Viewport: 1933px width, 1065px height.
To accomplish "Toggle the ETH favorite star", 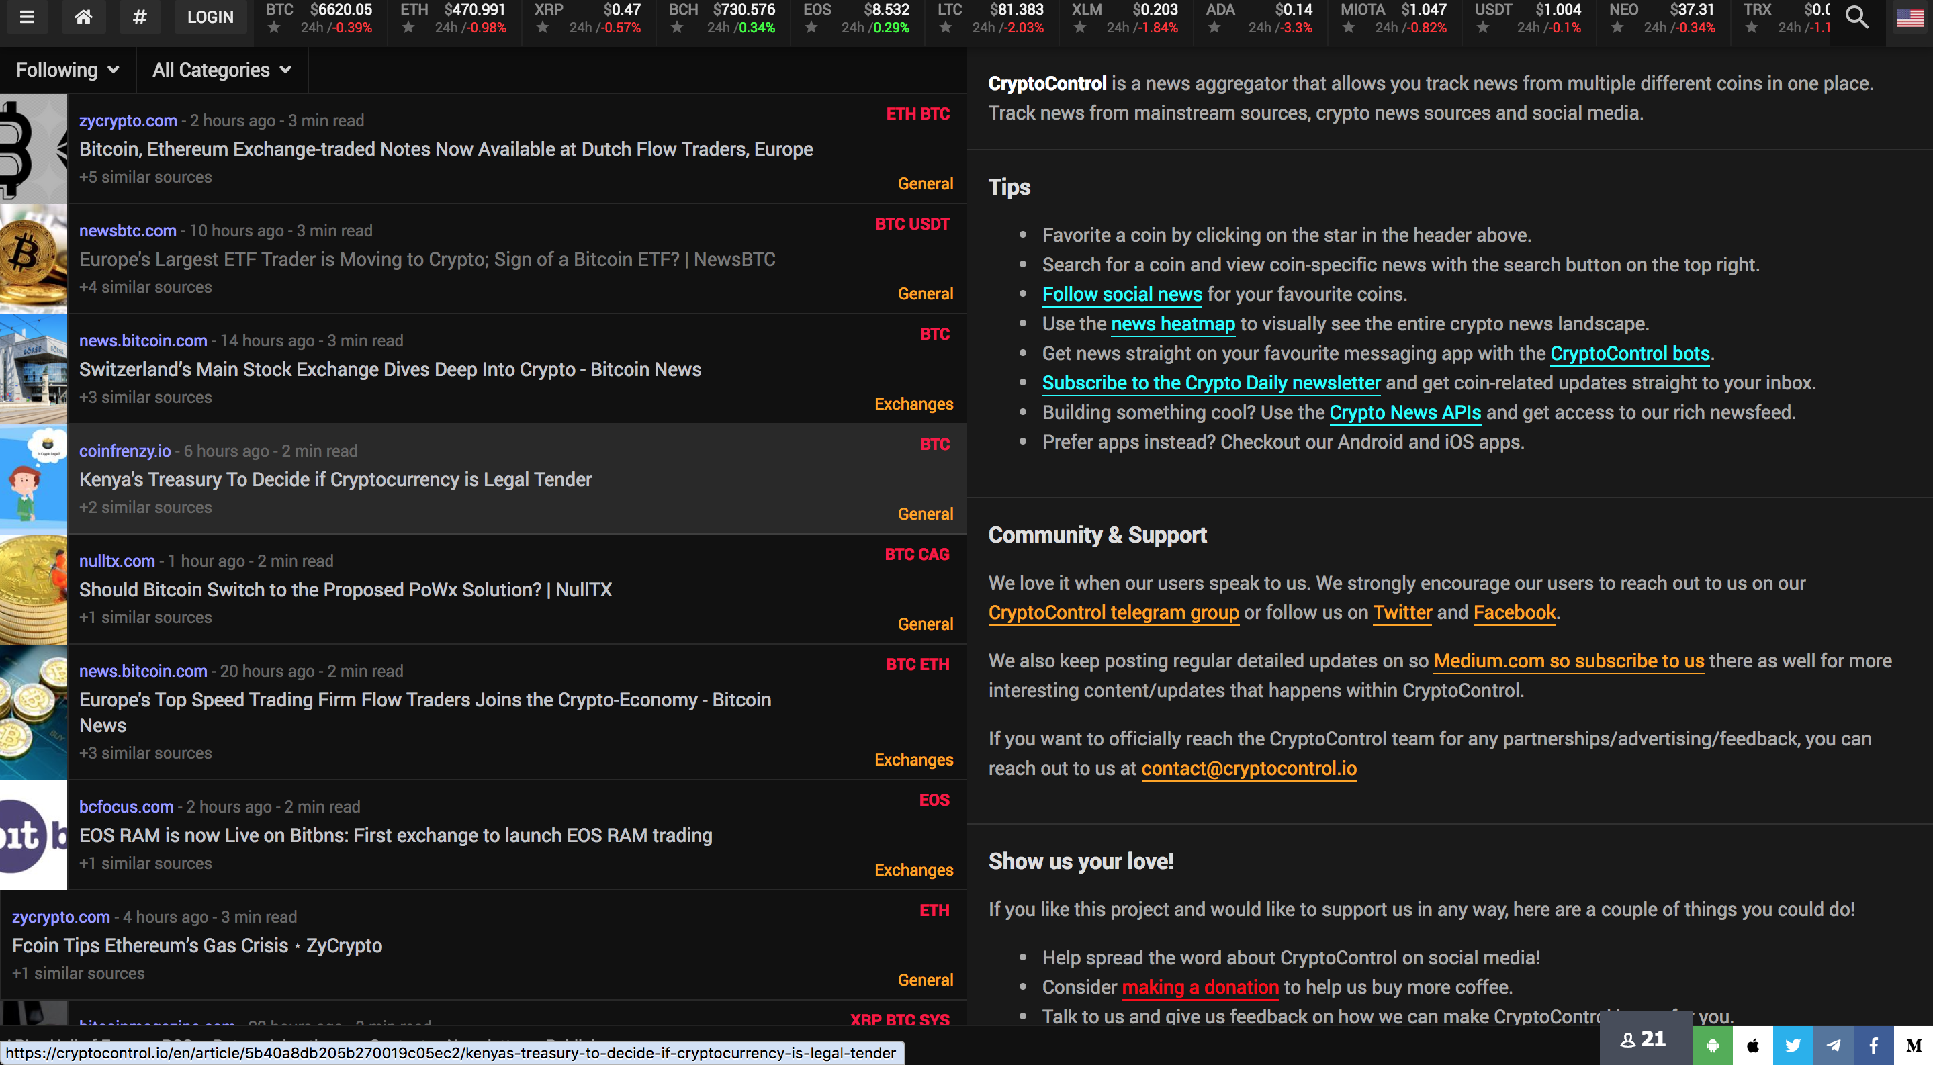I will [408, 28].
